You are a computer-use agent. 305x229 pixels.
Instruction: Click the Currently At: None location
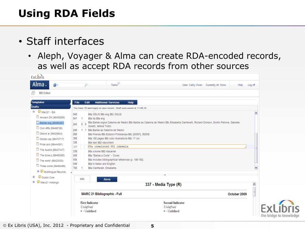point(216,85)
